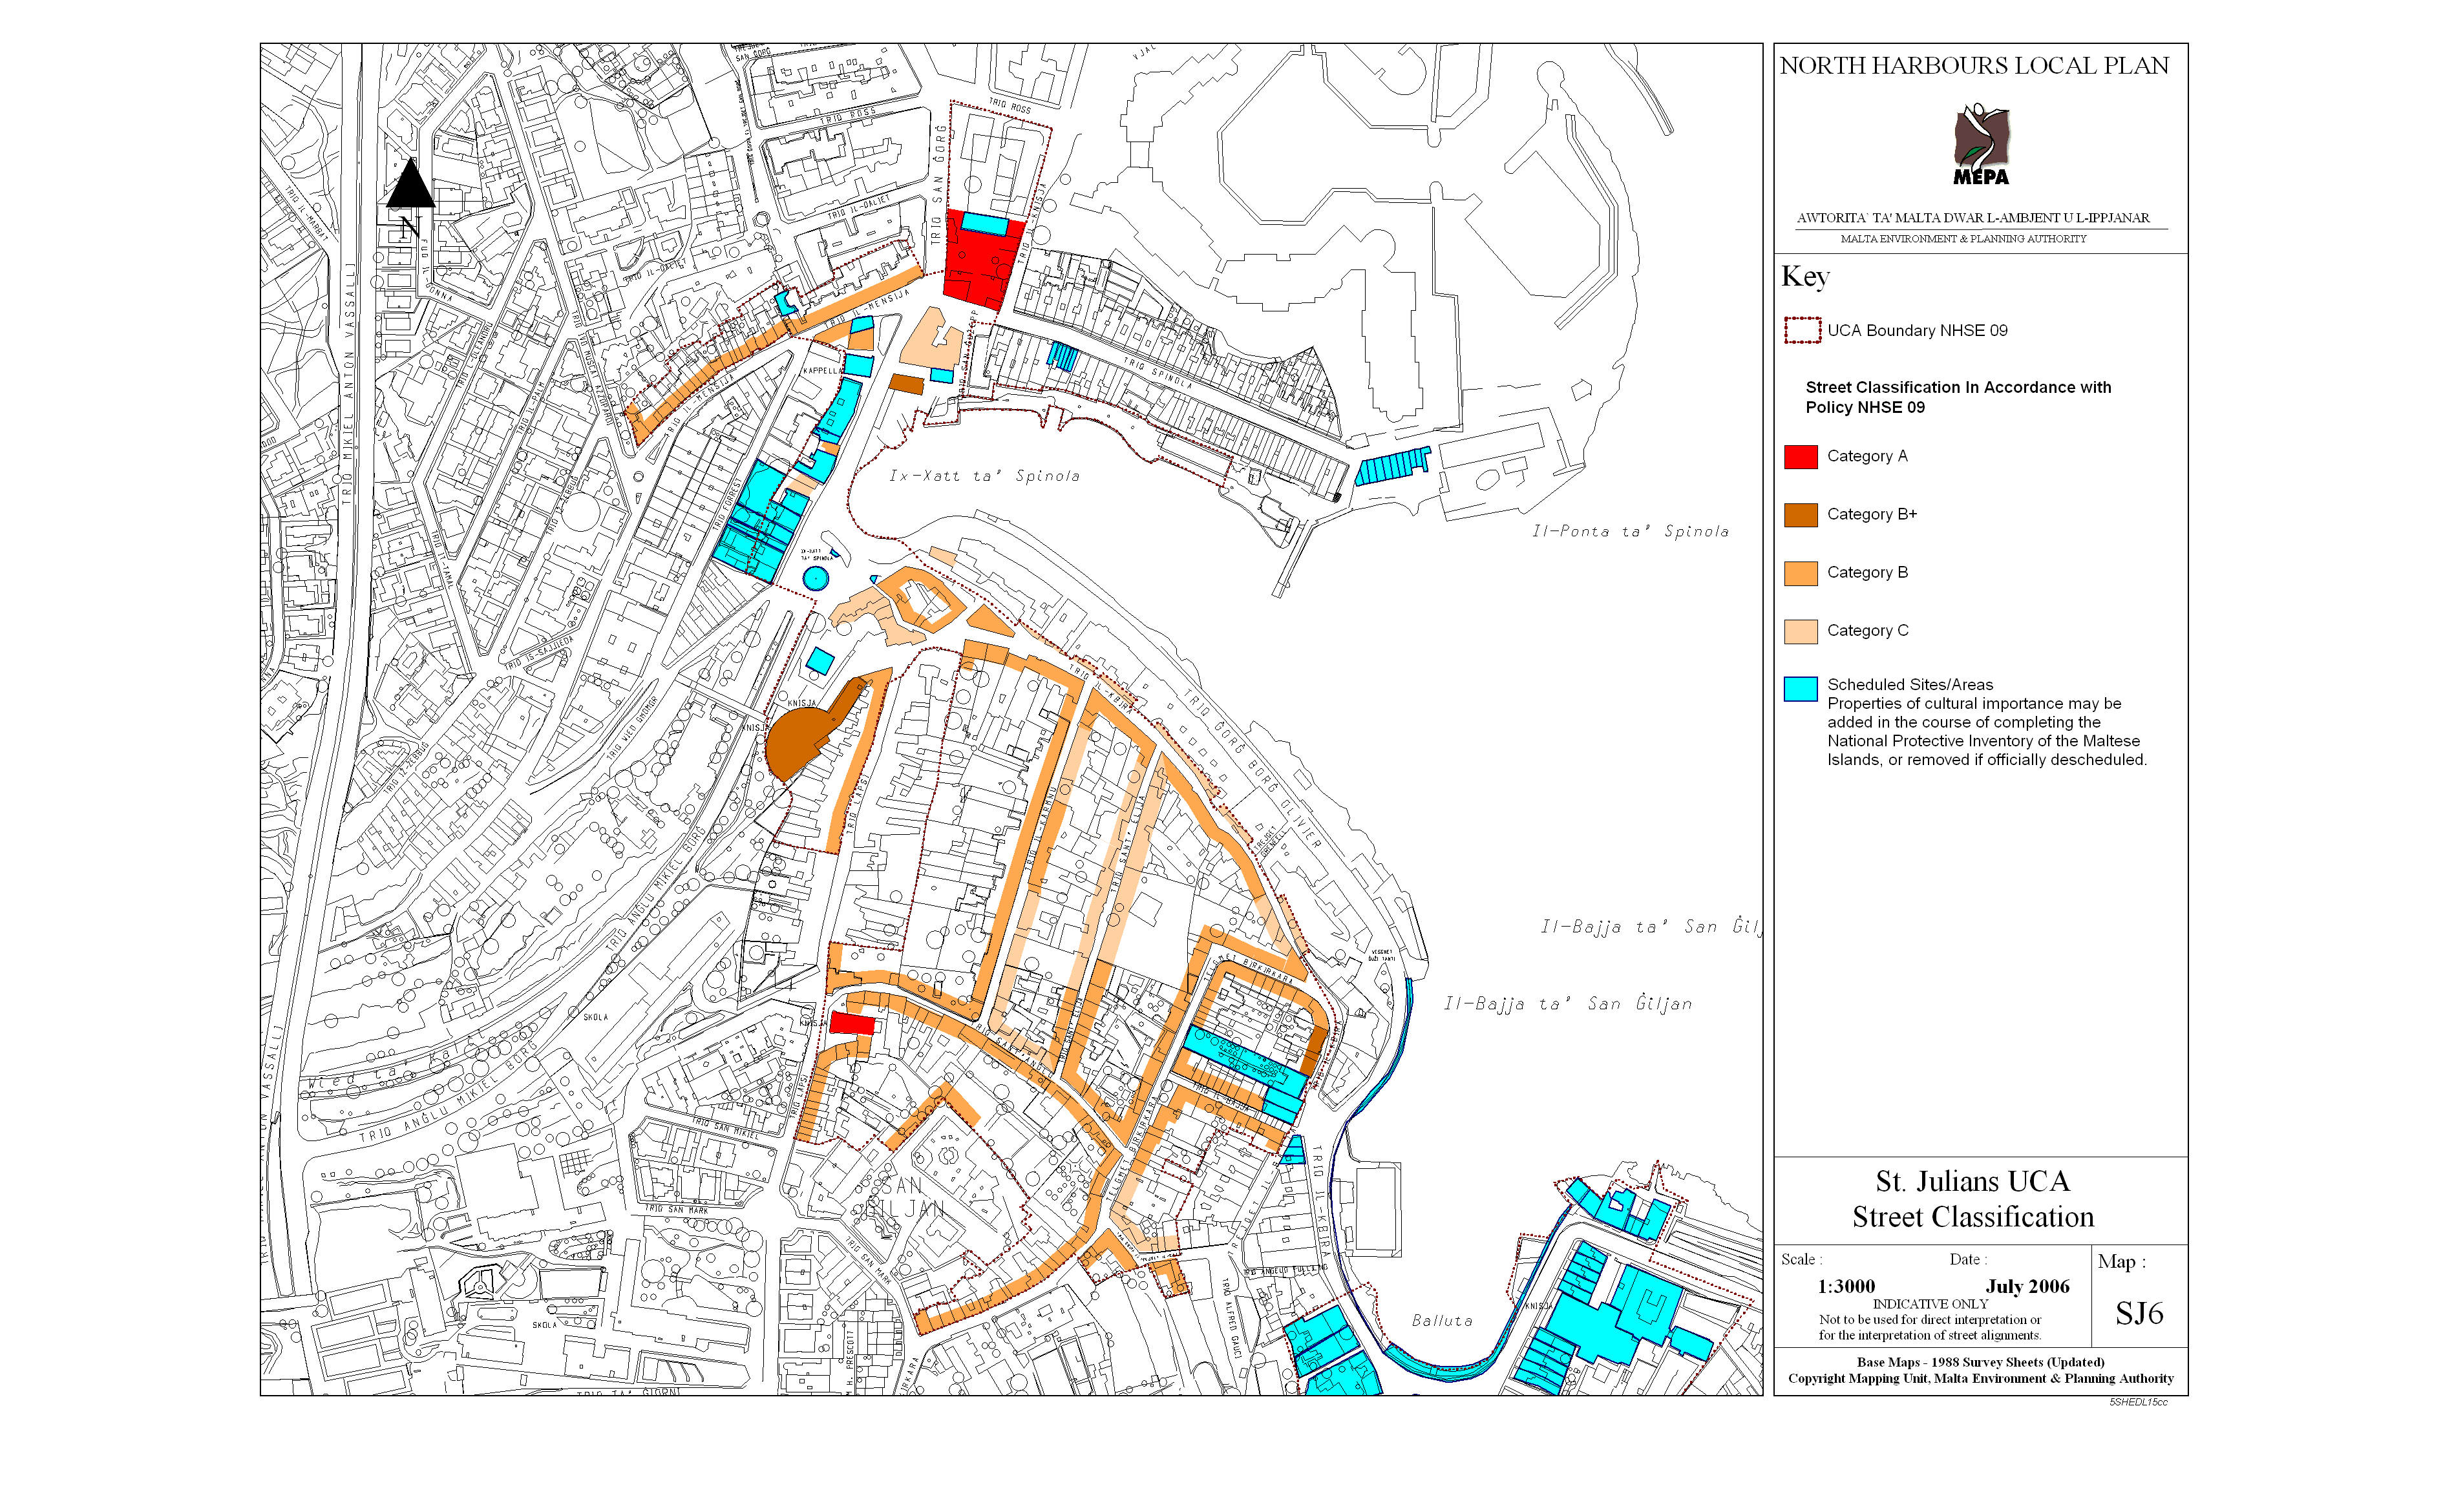Viewport: 2443px width, 1512px height.
Task: Click the cyan striped block at Spinola point
Action: [1393, 466]
